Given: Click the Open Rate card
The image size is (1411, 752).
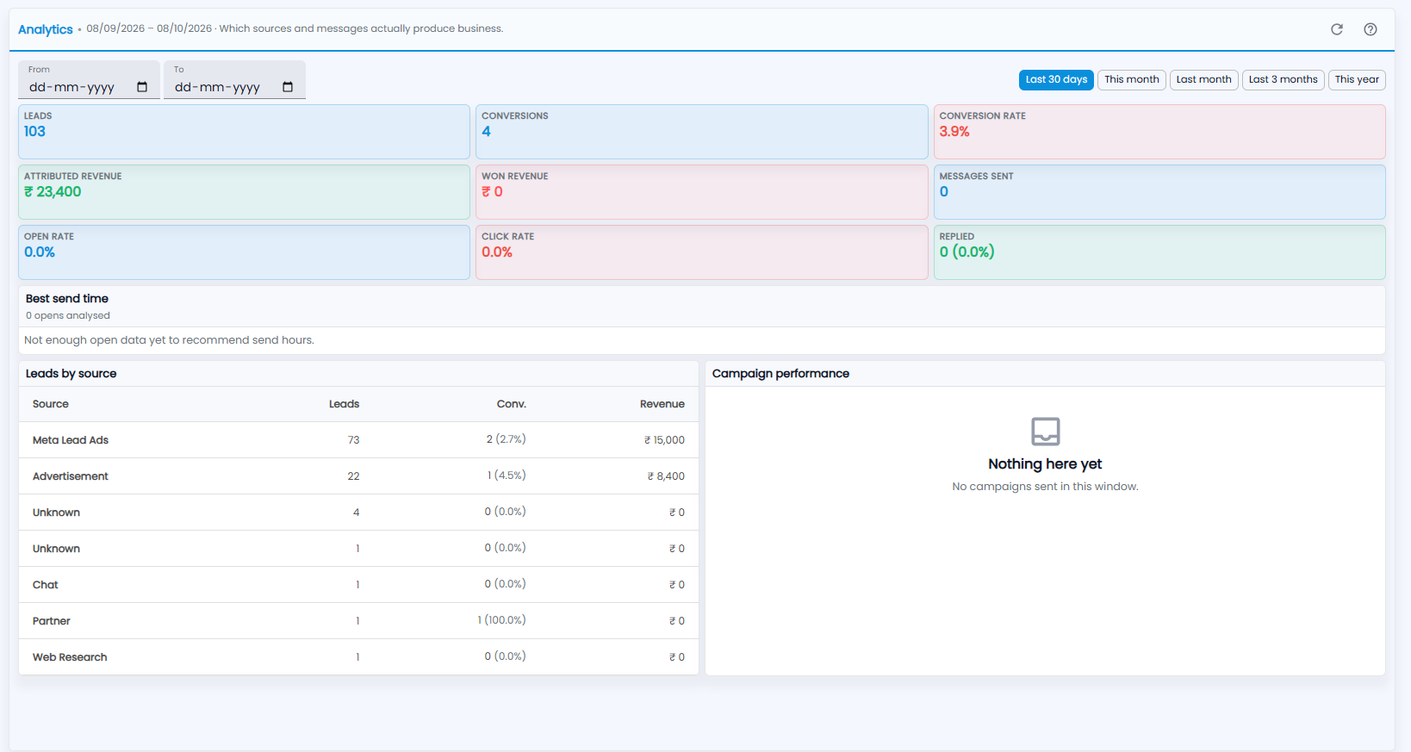Looking at the screenshot, I should 244,252.
